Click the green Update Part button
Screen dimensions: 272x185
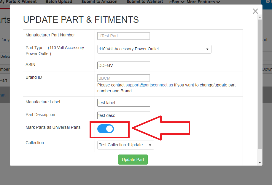pos(133,160)
